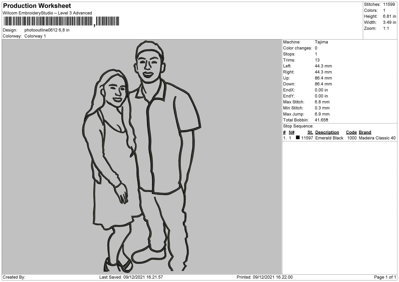
Task: Click the embroidered couple outline preview
Action: pyautogui.click(x=142, y=156)
